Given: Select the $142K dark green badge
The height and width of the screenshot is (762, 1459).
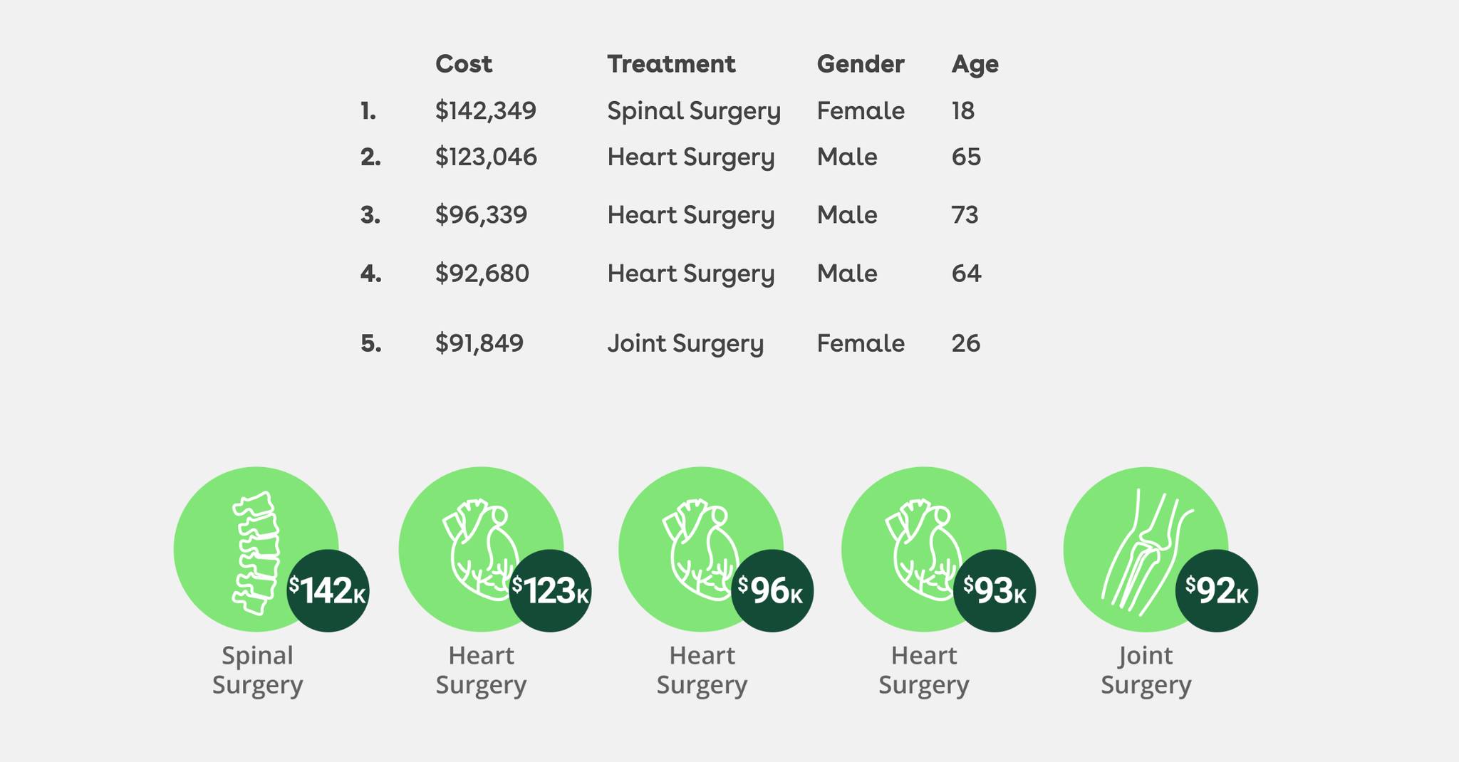Looking at the screenshot, I should [328, 590].
